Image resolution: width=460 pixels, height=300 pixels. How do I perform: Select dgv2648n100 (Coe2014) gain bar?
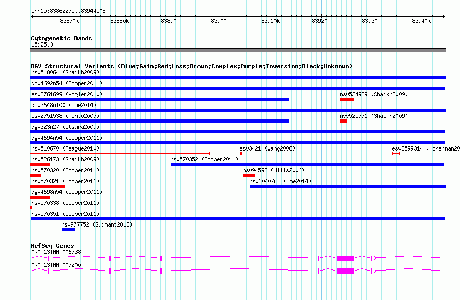[x=238, y=110]
